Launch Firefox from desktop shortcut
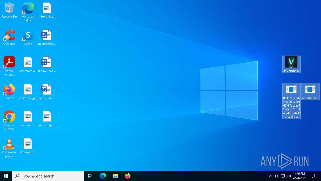This screenshot has width=321, height=181. (9, 92)
